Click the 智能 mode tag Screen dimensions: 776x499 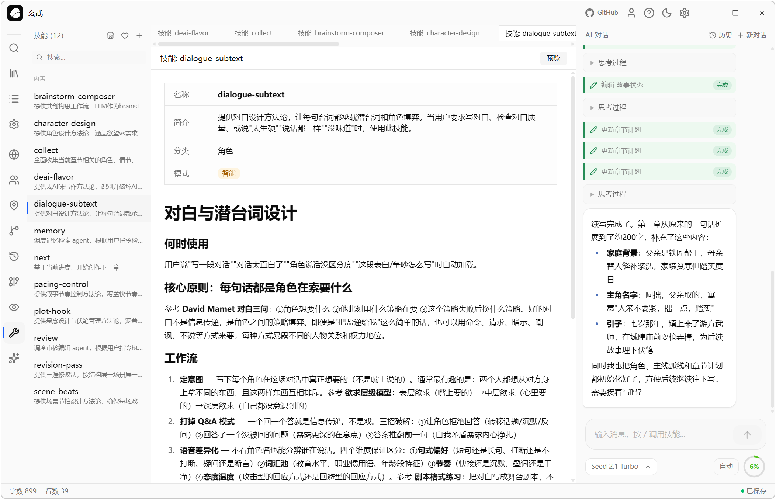tap(229, 173)
